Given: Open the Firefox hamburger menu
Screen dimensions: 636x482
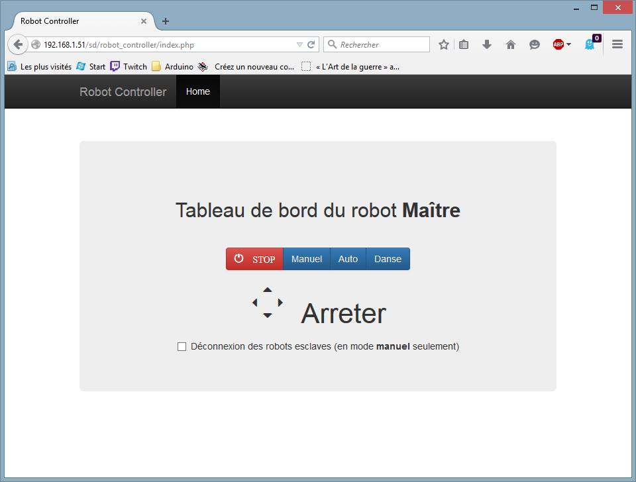Looking at the screenshot, I should click(617, 44).
